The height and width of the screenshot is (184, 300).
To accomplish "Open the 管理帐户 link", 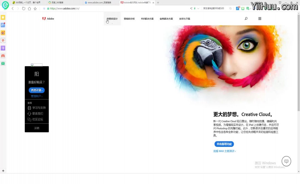I will tap(37, 96).
